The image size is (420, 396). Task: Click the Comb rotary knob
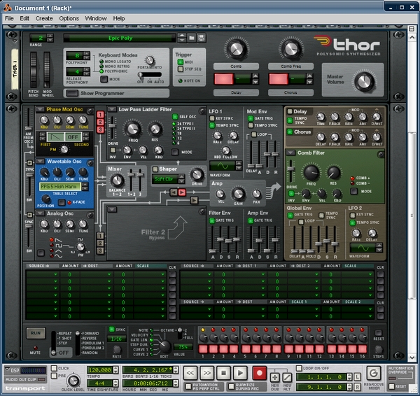237,49
